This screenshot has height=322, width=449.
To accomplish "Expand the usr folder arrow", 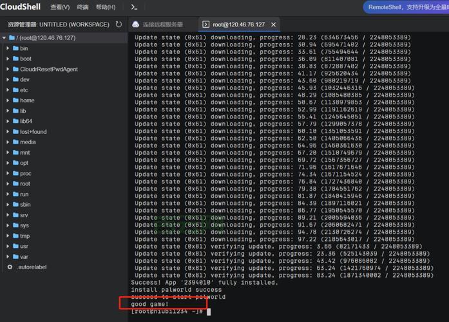I will coord(8,246).
